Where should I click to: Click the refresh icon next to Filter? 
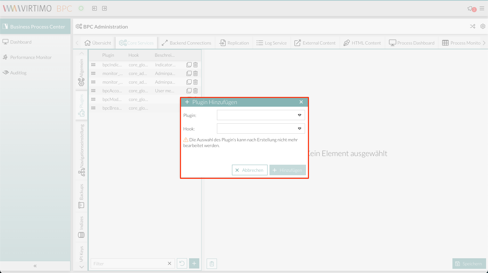click(182, 263)
